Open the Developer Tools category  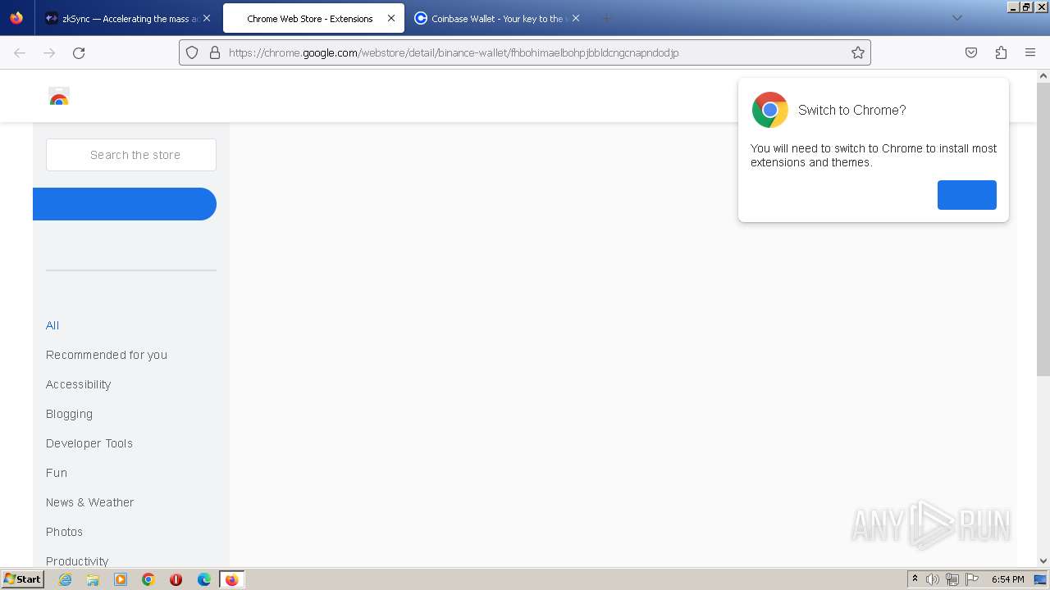click(x=89, y=443)
